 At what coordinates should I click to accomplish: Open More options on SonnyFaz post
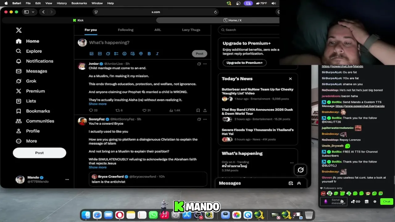[205, 119]
